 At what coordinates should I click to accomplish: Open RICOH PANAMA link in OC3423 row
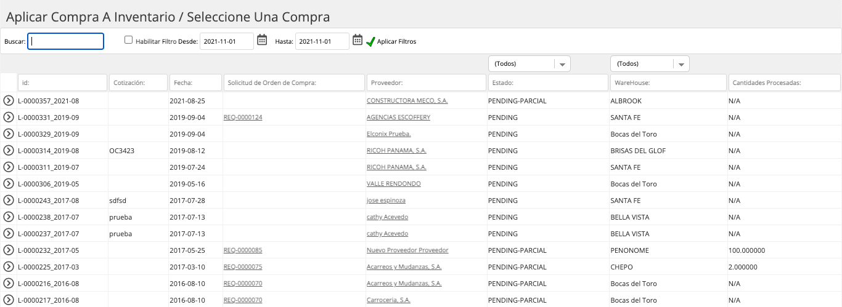(x=396, y=150)
